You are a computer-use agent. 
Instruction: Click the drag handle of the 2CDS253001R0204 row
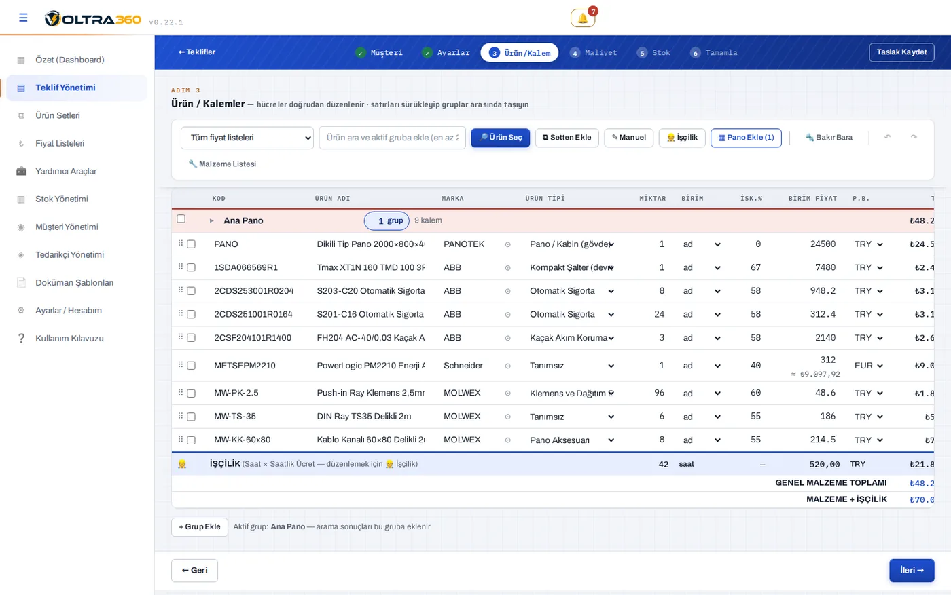point(181,290)
